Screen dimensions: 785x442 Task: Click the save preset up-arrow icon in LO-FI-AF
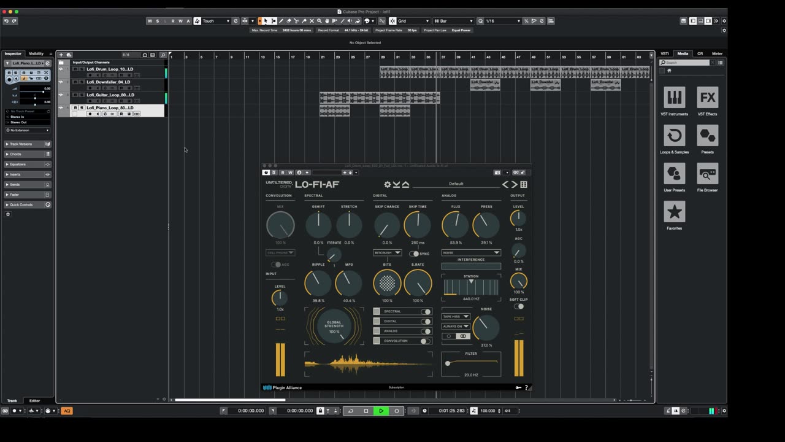(x=405, y=184)
